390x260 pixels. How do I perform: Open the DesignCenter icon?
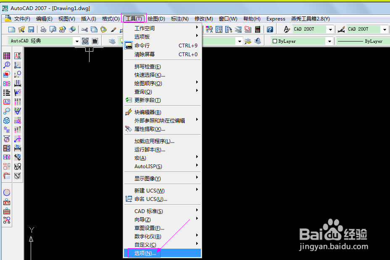pos(219,29)
